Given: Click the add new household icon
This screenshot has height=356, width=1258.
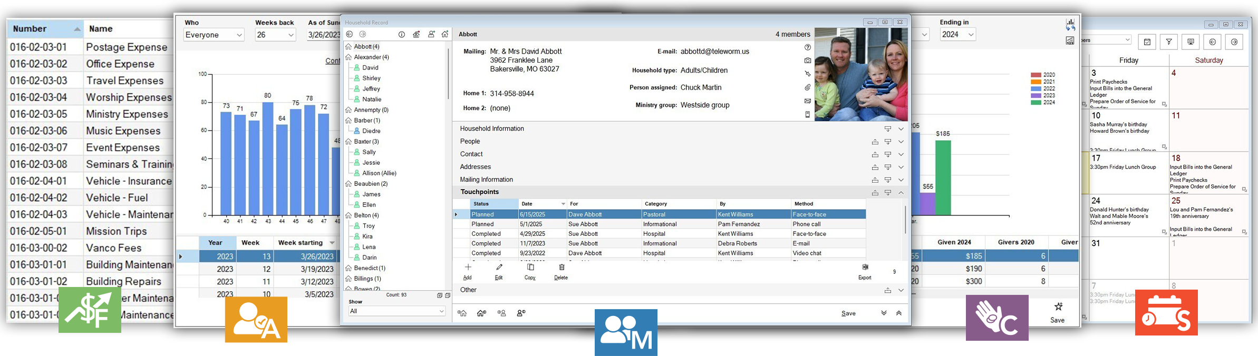Looking at the screenshot, I should click(x=445, y=34).
